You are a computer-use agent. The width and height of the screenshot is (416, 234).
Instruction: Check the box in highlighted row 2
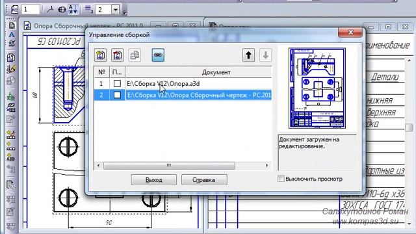[117, 95]
